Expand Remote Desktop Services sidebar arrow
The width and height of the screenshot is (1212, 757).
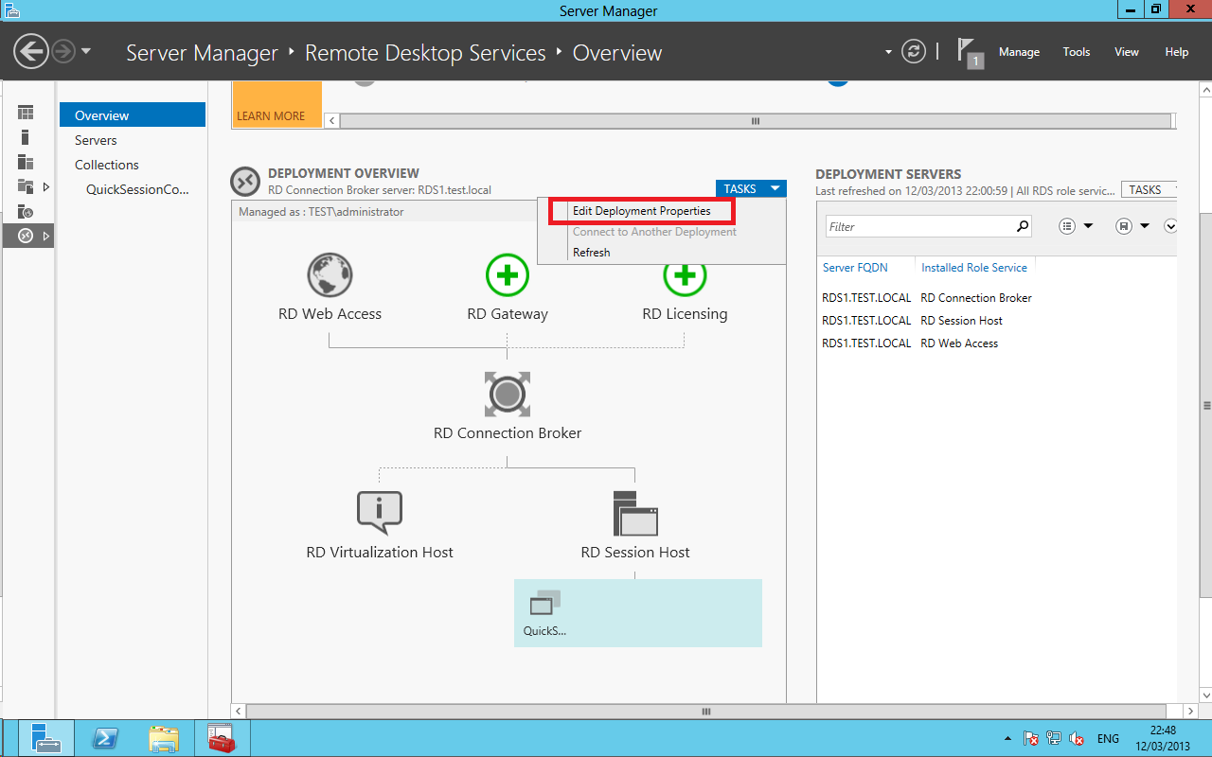(46, 236)
